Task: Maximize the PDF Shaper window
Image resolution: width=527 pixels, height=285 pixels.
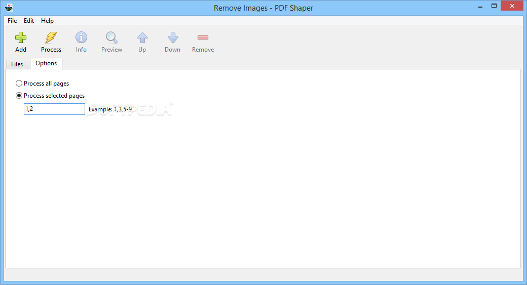Action: 494,6
